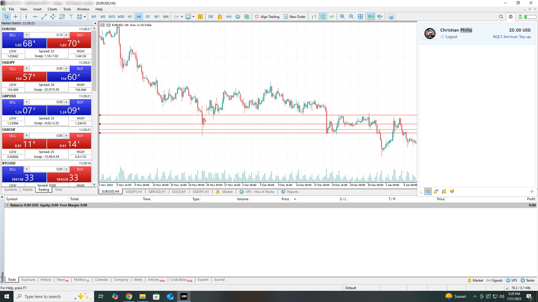Open the IDE MetaEditor

click(x=211, y=17)
